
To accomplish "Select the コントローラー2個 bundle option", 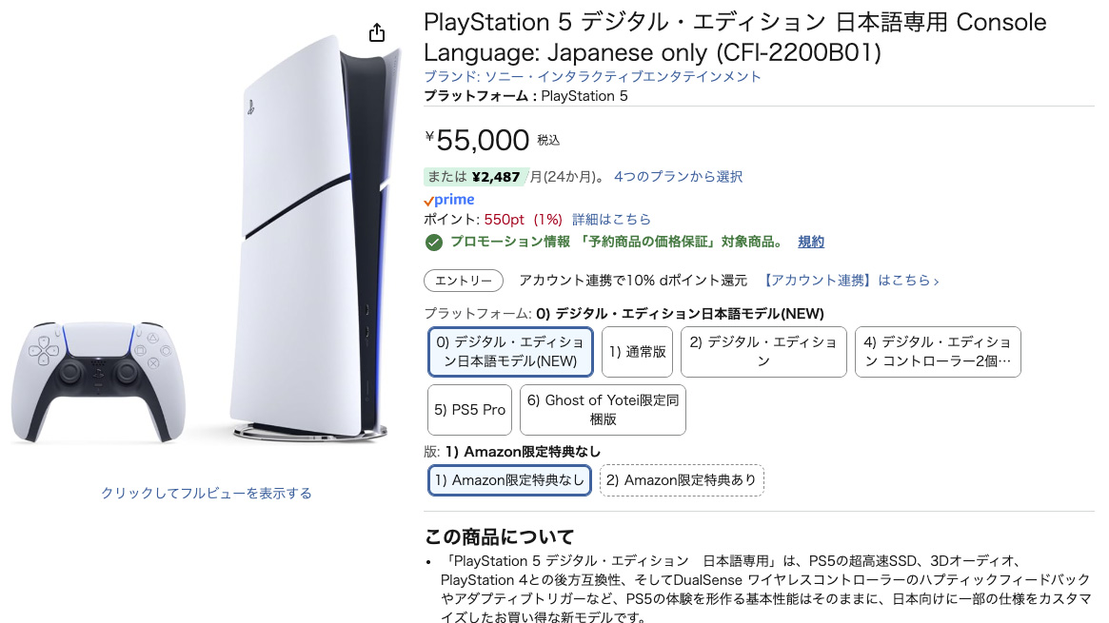I will click(938, 351).
